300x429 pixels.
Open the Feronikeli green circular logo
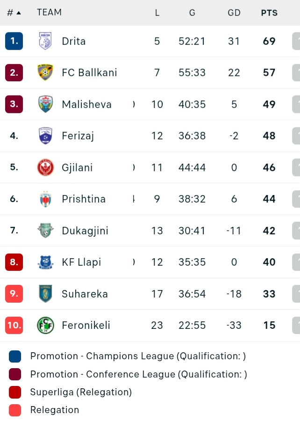click(x=45, y=325)
